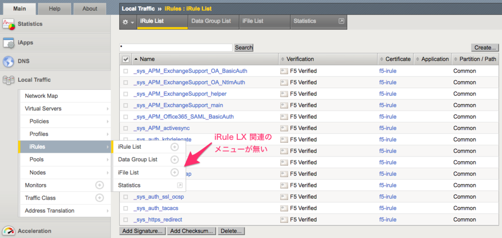Click the Local Traffic section icon
Image resolution: width=502 pixels, height=238 pixels.
click(x=8, y=80)
